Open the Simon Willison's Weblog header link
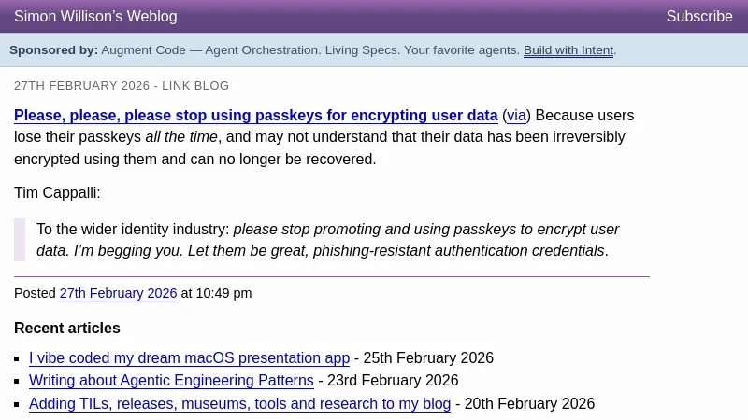The image size is (748, 420). click(x=95, y=17)
